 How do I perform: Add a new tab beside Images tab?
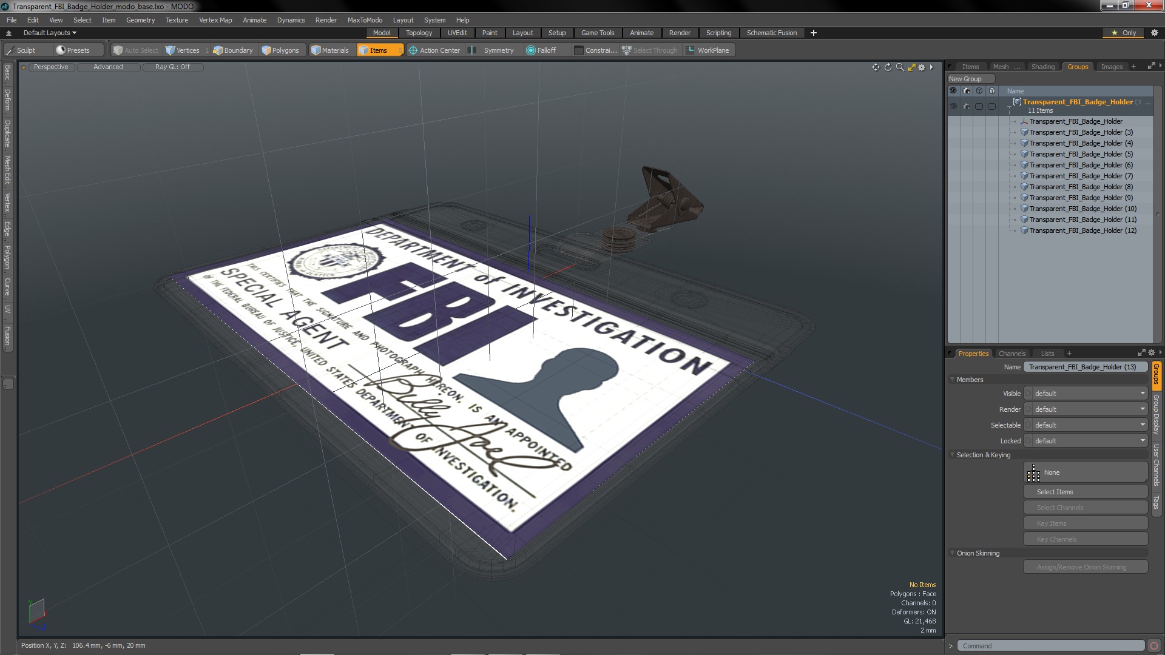1133,67
